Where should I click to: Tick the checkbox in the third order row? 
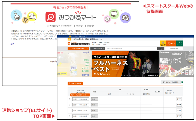click(70, 110)
